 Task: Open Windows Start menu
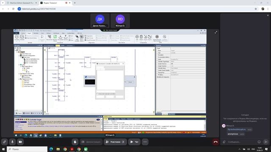[3, 149]
